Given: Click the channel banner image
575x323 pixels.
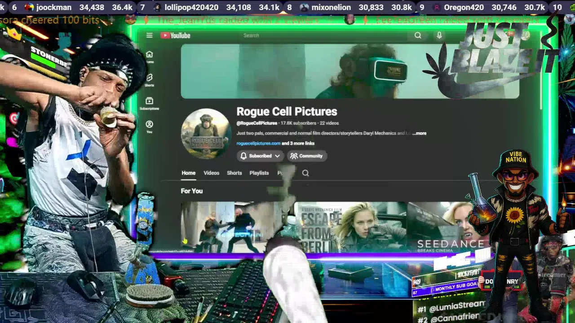Looking at the screenshot, I should (x=350, y=71).
